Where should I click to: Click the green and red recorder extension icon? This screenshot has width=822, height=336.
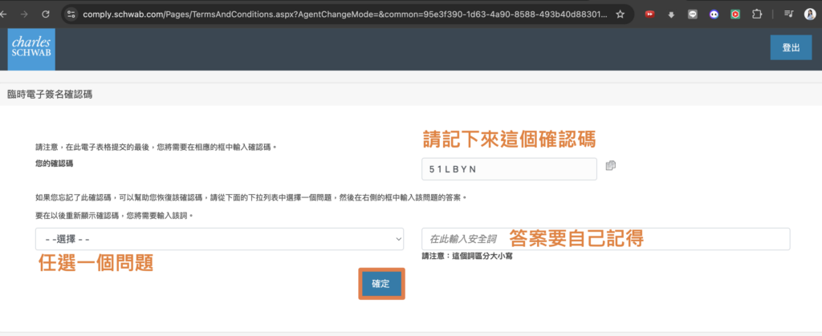coord(735,14)
